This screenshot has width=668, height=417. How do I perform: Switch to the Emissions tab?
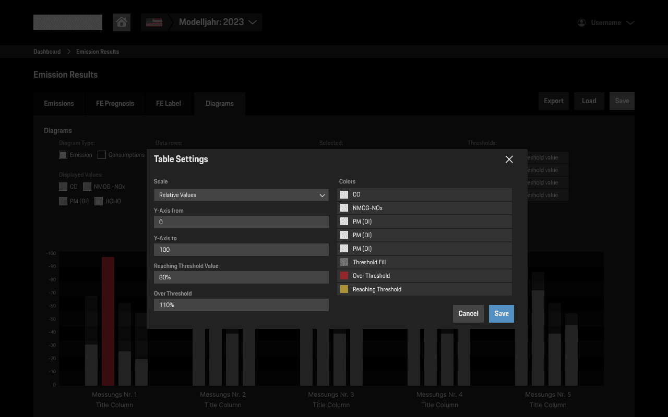(59, 103)
